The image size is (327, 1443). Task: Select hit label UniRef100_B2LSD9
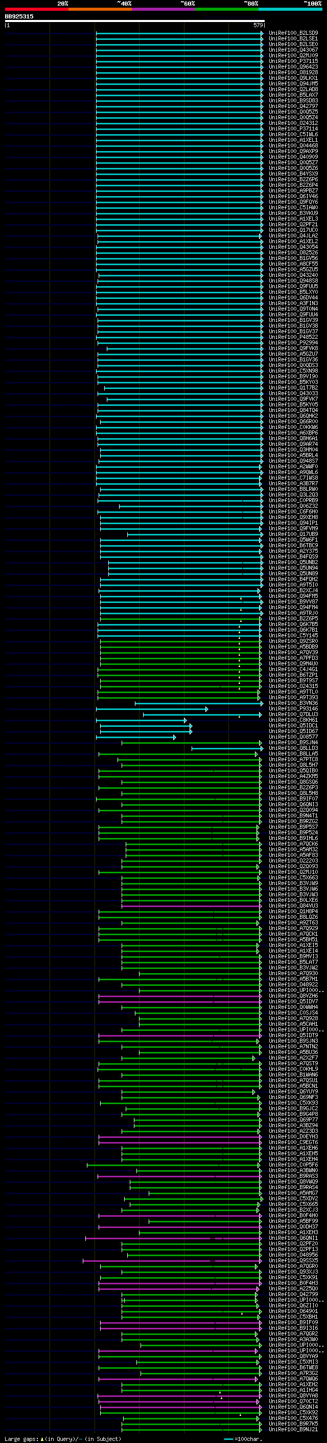tap(293, 33)
